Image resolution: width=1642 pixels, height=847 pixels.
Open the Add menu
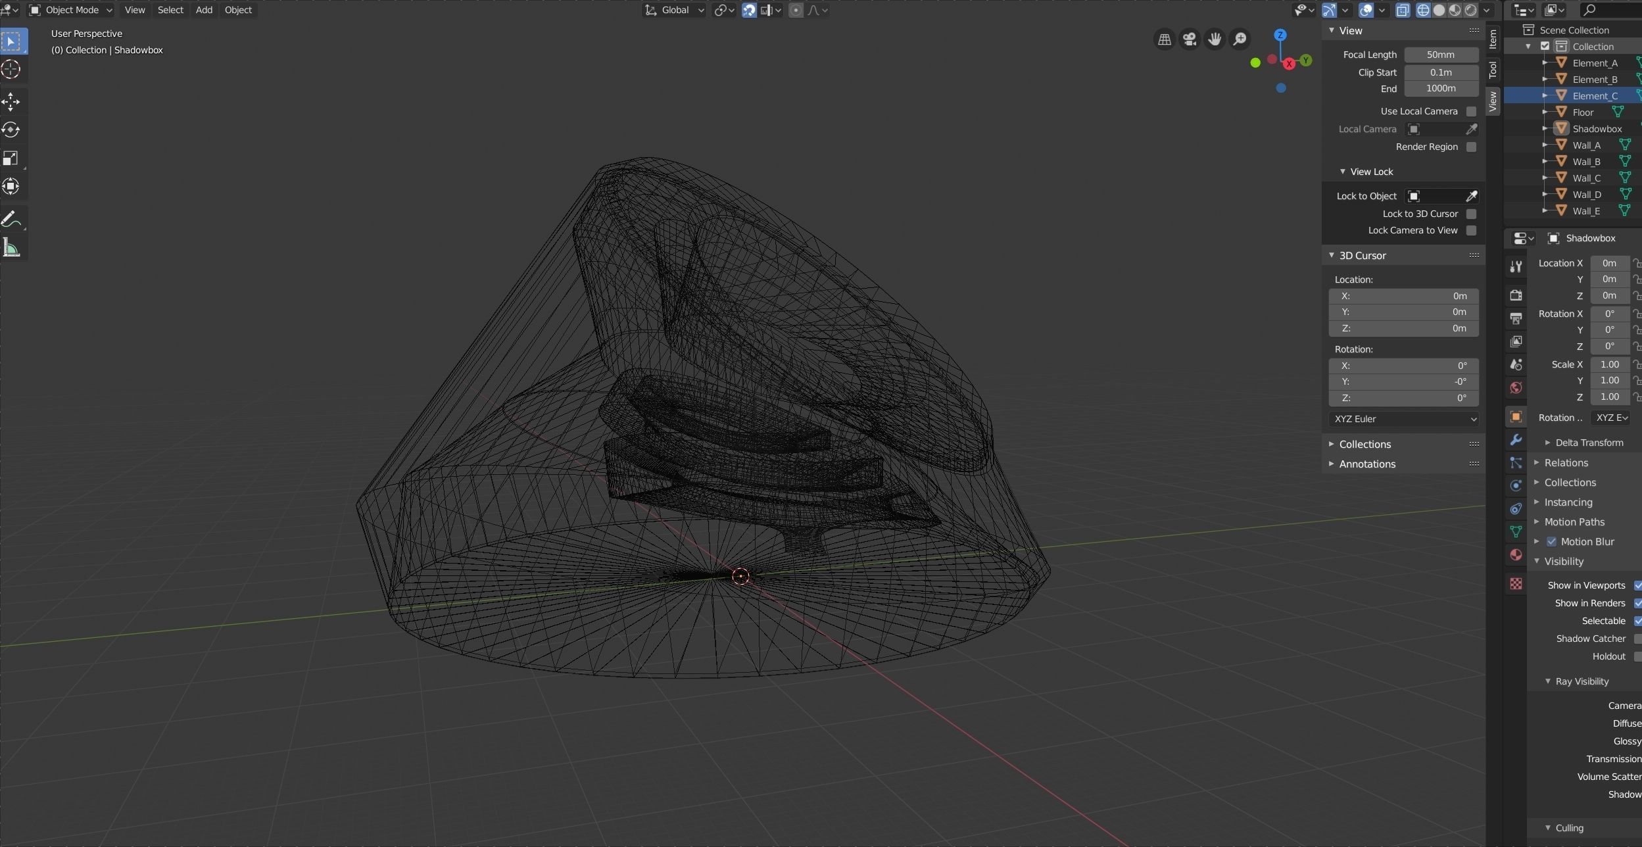[x=204, y=10]
